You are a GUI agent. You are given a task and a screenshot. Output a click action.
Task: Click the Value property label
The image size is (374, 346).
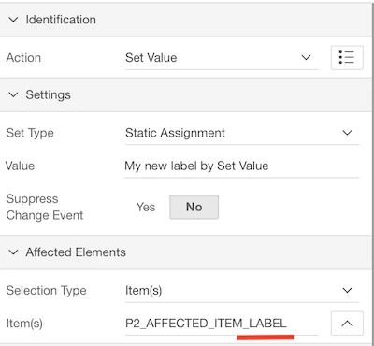coord(20,166)
